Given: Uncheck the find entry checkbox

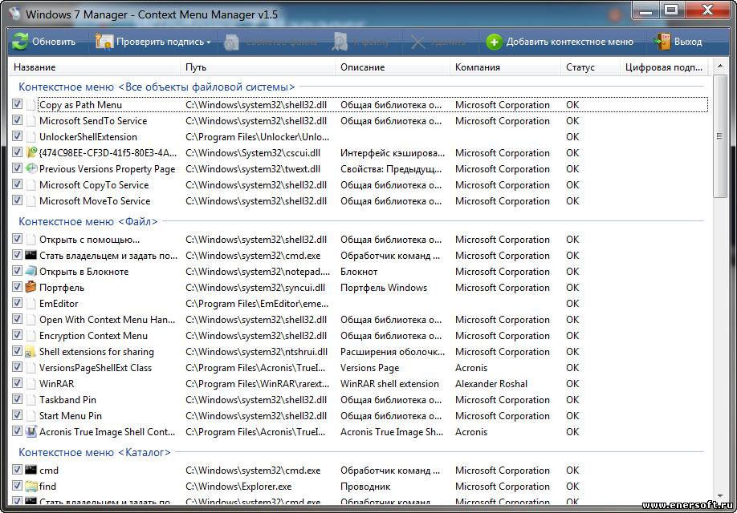Looking at the screenshot, I should (x=18, y=485).
